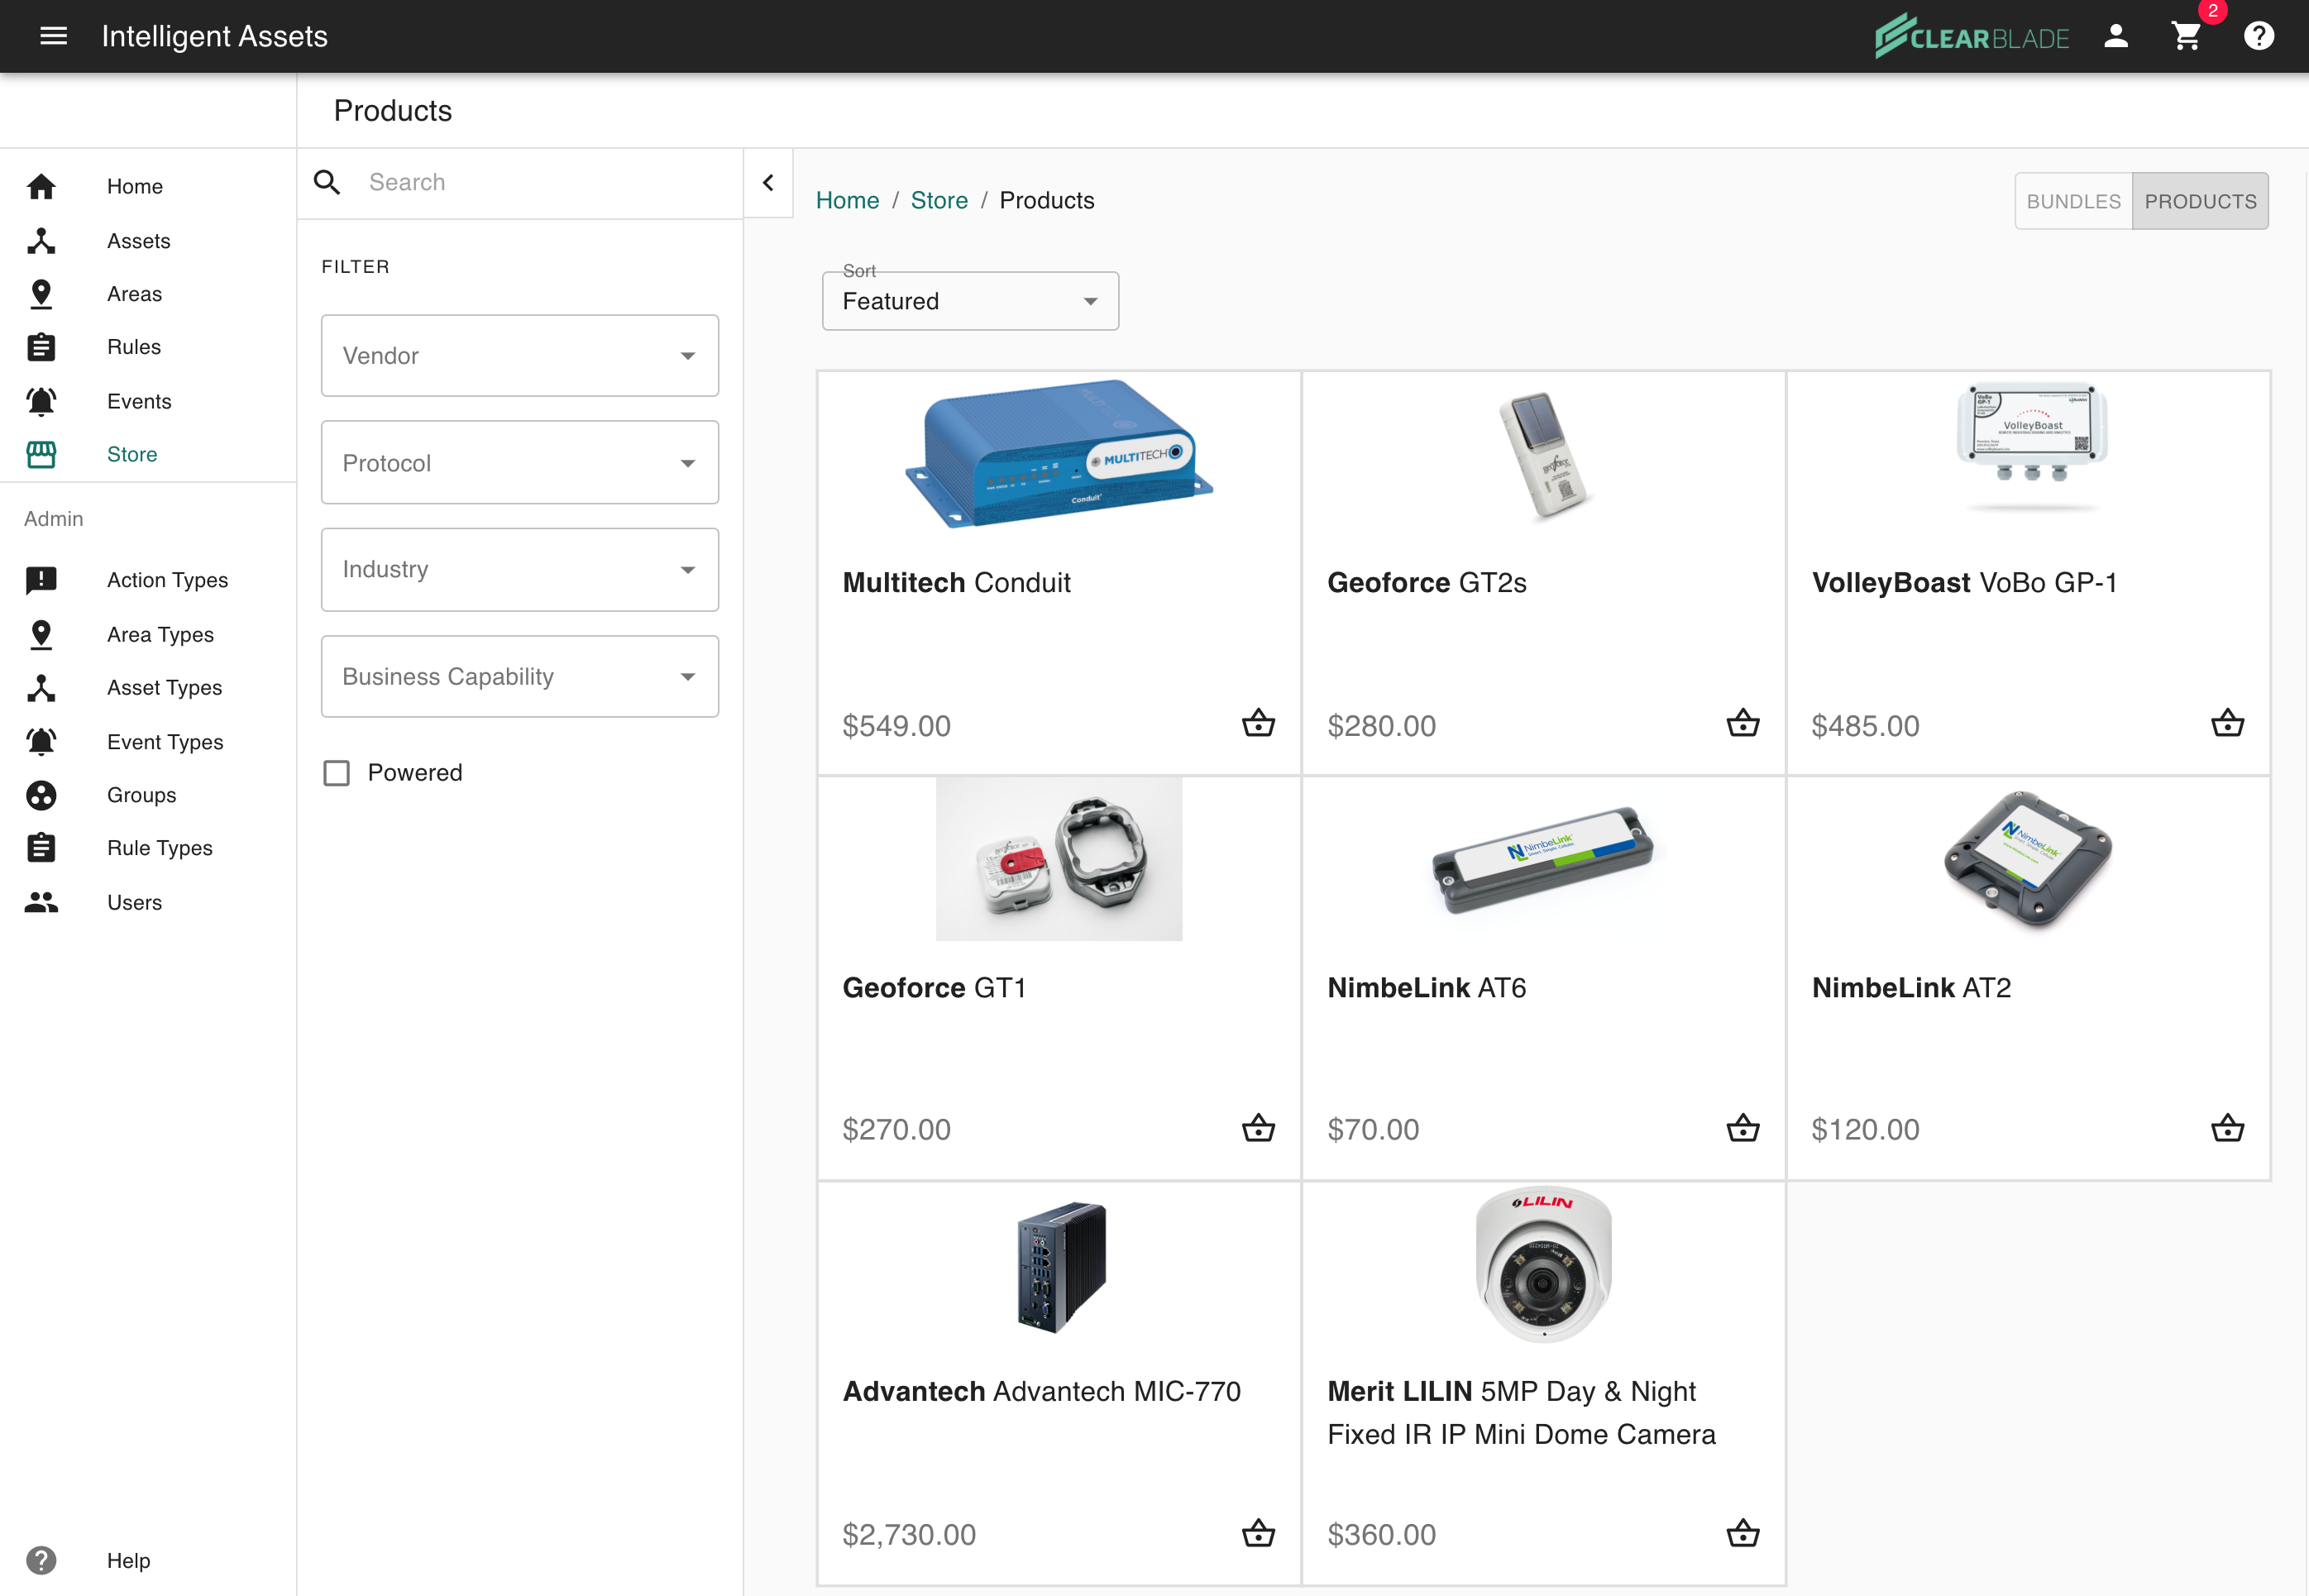
Task: Open the shopping cart icon
Action: 2186,36
